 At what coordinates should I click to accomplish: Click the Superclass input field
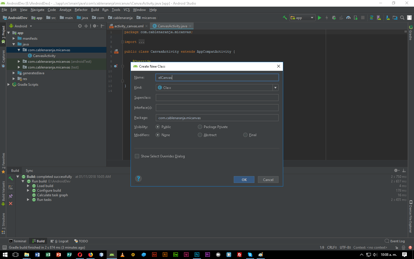tap(217, 98)
